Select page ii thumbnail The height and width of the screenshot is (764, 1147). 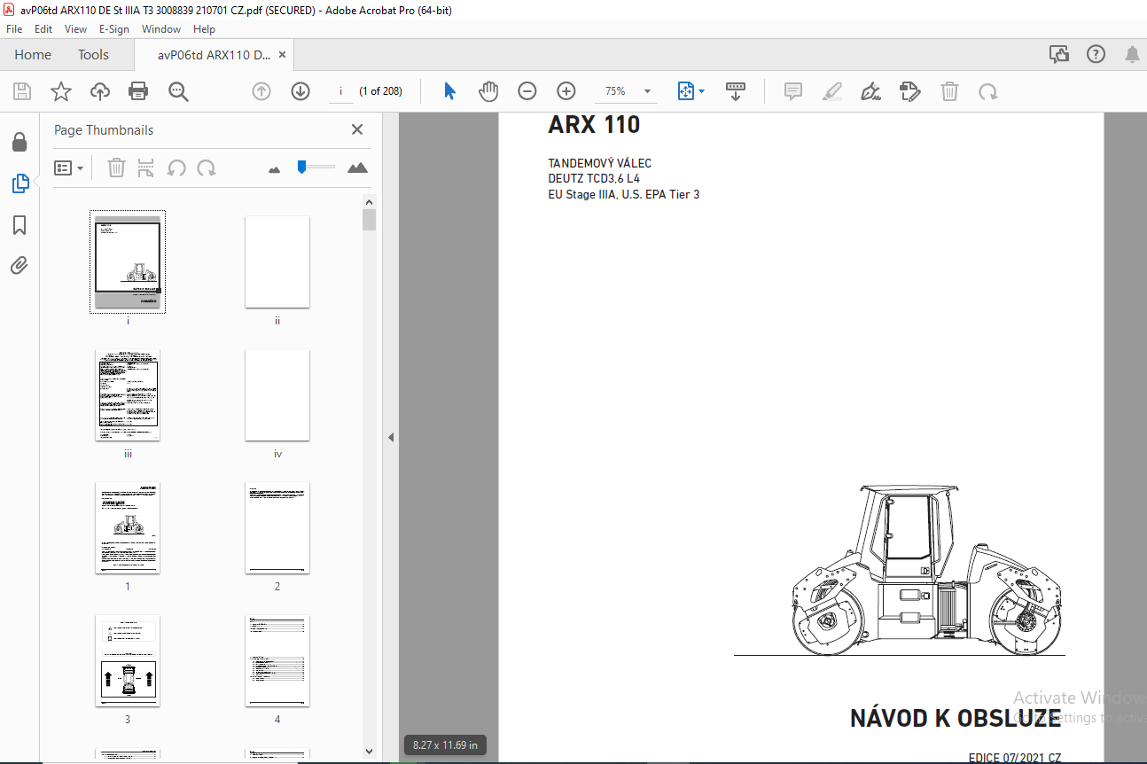coord(277,261)
